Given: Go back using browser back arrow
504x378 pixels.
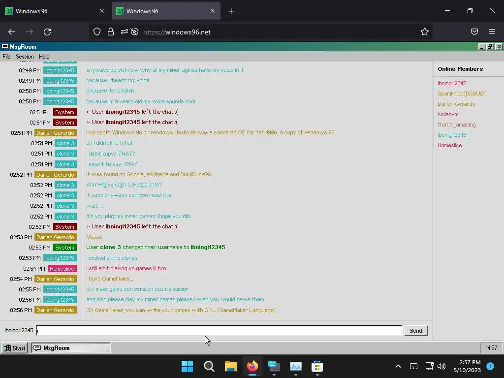Looking at the screenshot, I should click(x=12, y=32).
